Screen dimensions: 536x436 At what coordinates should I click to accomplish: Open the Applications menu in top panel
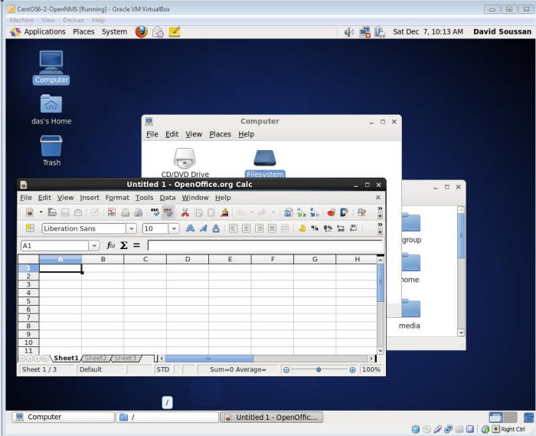(38, 32)
